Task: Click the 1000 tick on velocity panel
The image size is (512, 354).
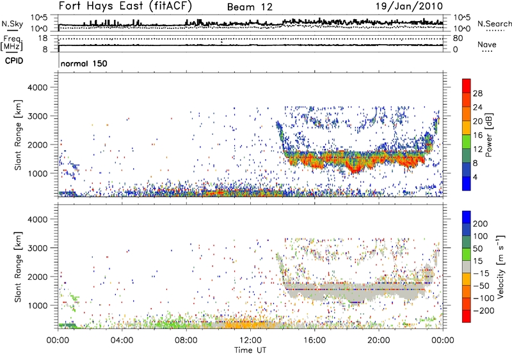Action: click(x=38, y=305)
